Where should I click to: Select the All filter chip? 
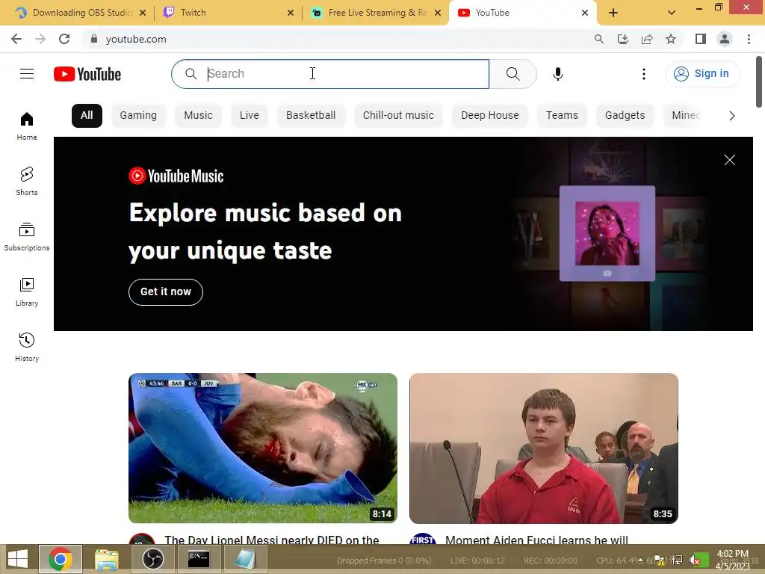click(87, 116)
